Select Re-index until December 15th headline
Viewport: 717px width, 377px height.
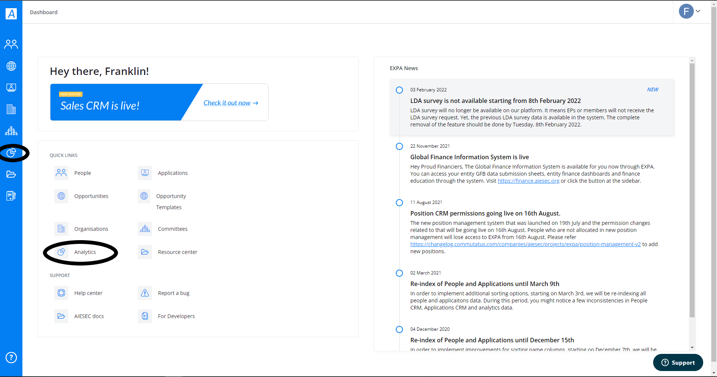click(x=492, y=340)
